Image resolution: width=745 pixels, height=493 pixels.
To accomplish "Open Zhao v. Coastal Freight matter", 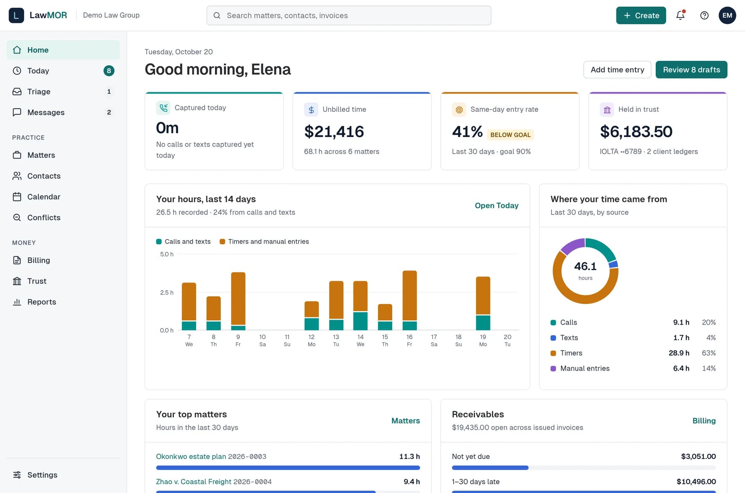I will [x=194, y=482].
